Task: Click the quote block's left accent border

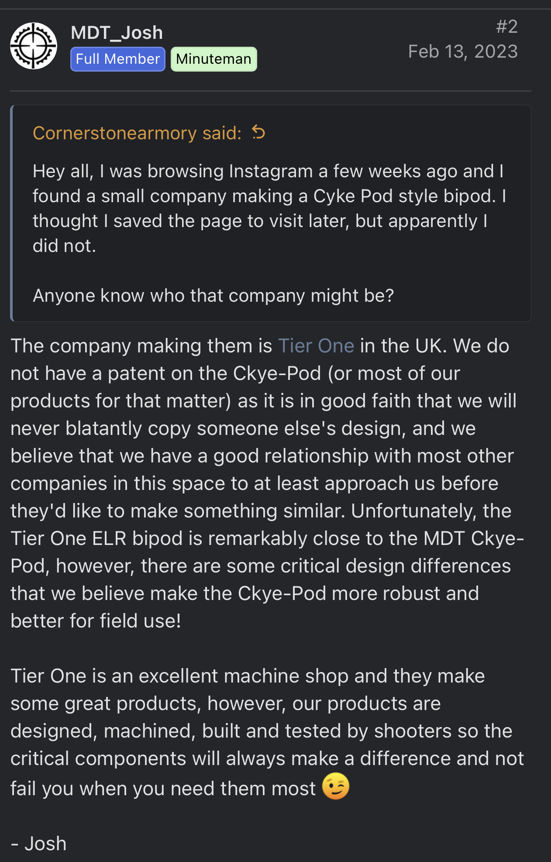Action: (x=12, y=213)
